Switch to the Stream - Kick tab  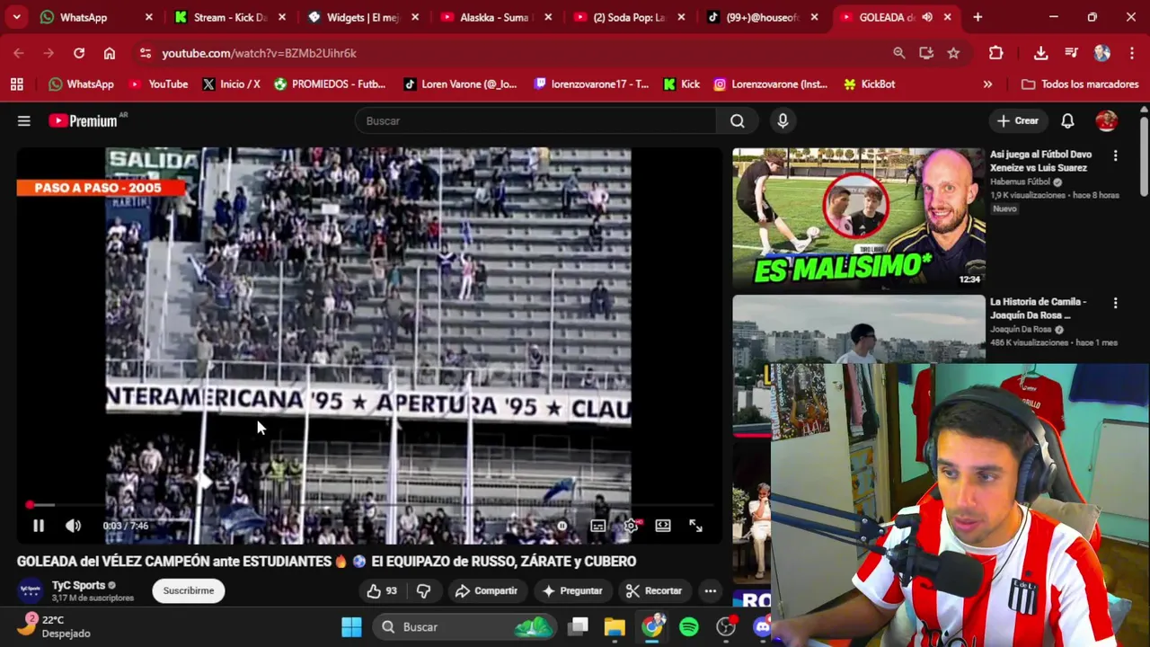coord(229,17)
